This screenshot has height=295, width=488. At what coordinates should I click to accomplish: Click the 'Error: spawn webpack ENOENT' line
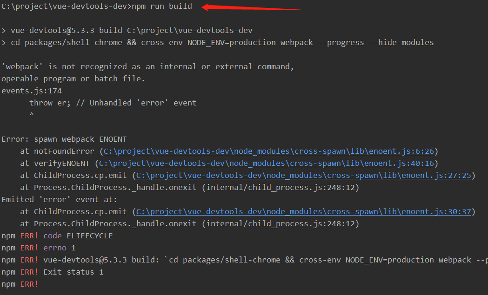(64, 139)
